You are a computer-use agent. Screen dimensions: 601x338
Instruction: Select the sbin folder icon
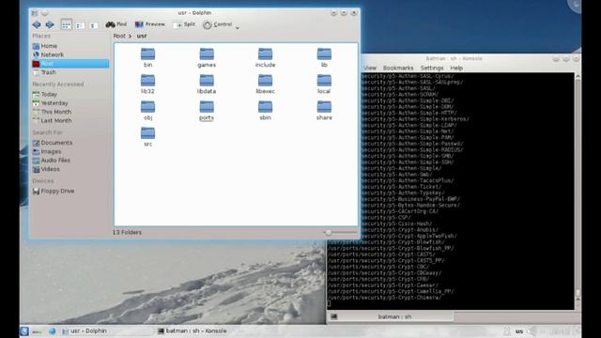(x=265, y=107)
